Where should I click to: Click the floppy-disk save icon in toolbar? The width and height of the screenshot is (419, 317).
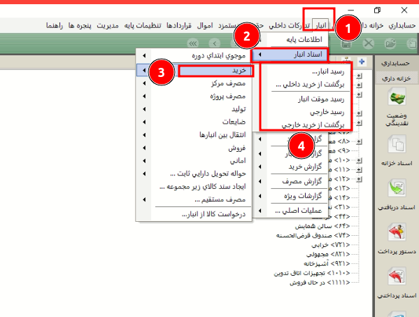pos(346,43)
